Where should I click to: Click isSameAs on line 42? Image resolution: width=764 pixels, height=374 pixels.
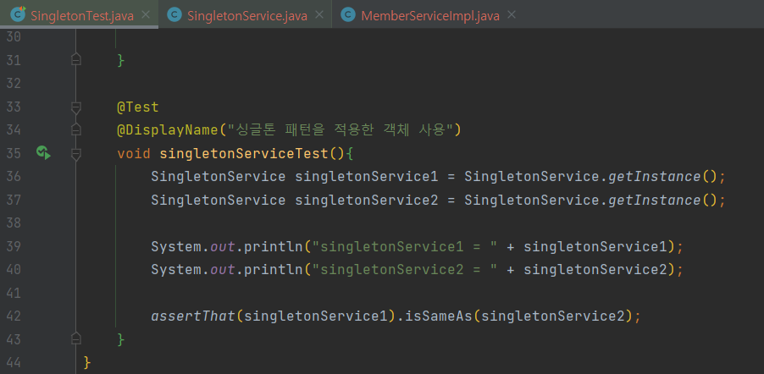point(438,316)
